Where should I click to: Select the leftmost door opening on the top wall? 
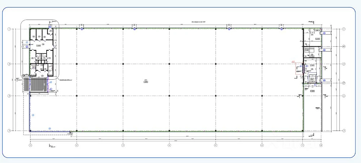(82, 28)
